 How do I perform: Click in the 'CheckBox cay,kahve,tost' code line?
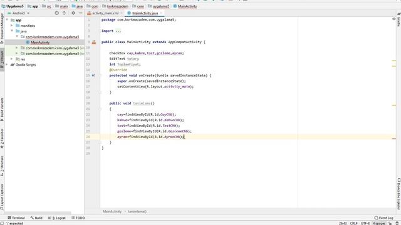(147, 53)
